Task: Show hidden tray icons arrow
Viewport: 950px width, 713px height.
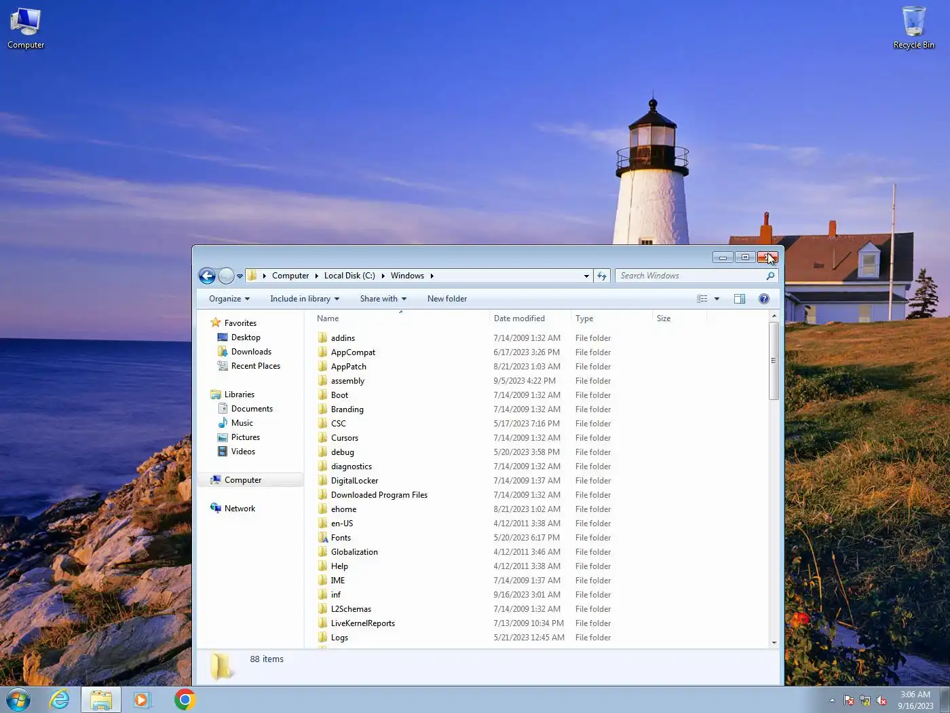Action: (832, 700)
